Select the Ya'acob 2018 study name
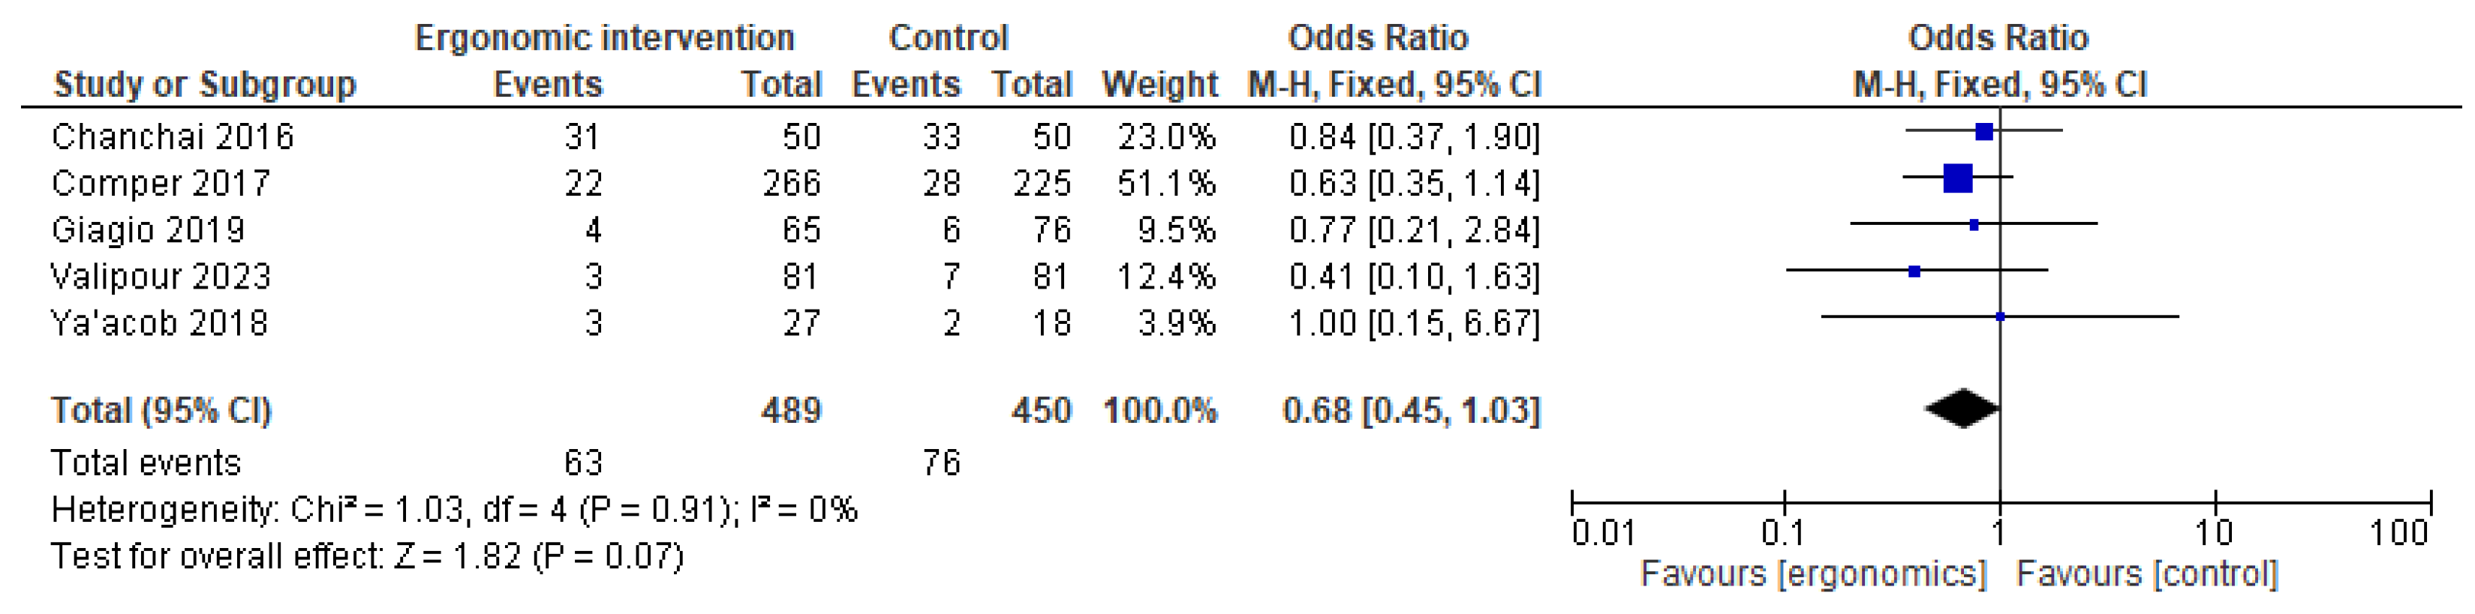 160,323
